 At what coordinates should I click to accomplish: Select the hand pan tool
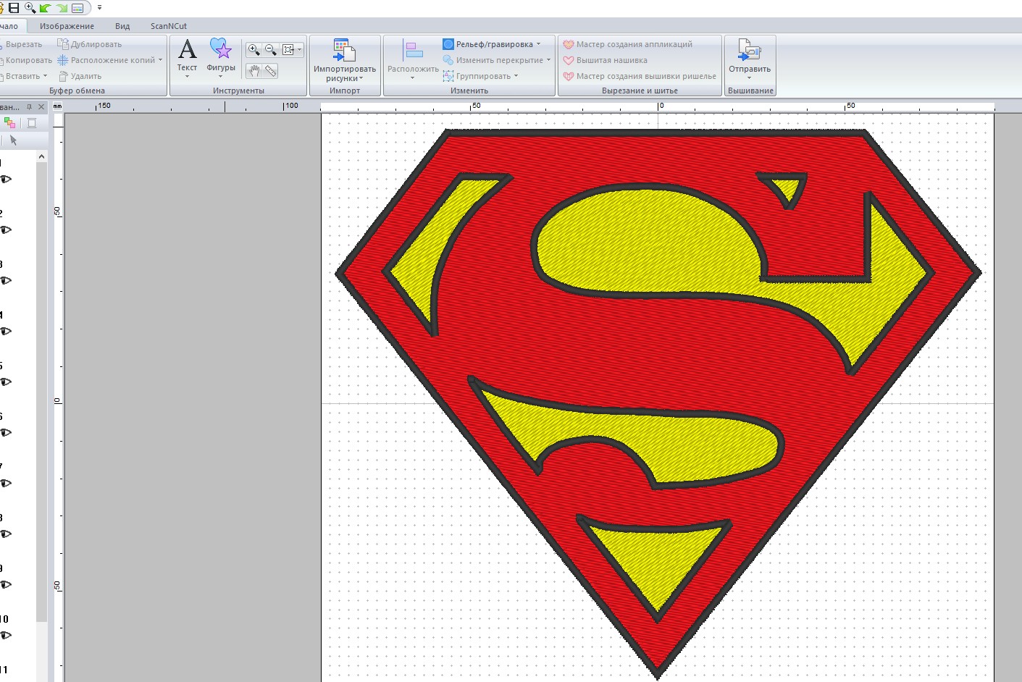coord(254,71)
